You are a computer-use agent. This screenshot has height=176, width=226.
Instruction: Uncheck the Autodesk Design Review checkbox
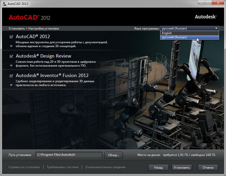coord(11,56)
